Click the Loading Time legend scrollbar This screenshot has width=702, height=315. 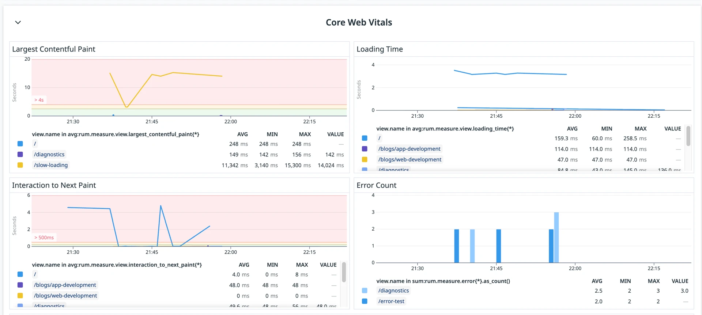688,136
